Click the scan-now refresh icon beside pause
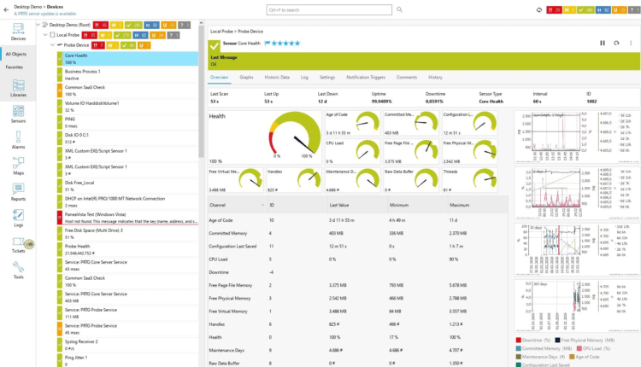The height and width of the screenshot is (367, 641). click(616, 43)
